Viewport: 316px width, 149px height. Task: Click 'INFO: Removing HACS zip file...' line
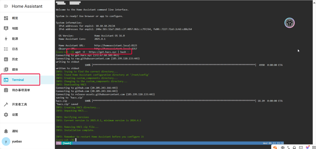pos(77,127)
